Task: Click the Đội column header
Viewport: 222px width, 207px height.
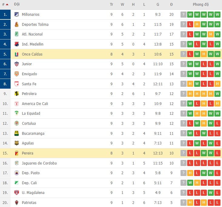Action: click(x=17, y=5)
